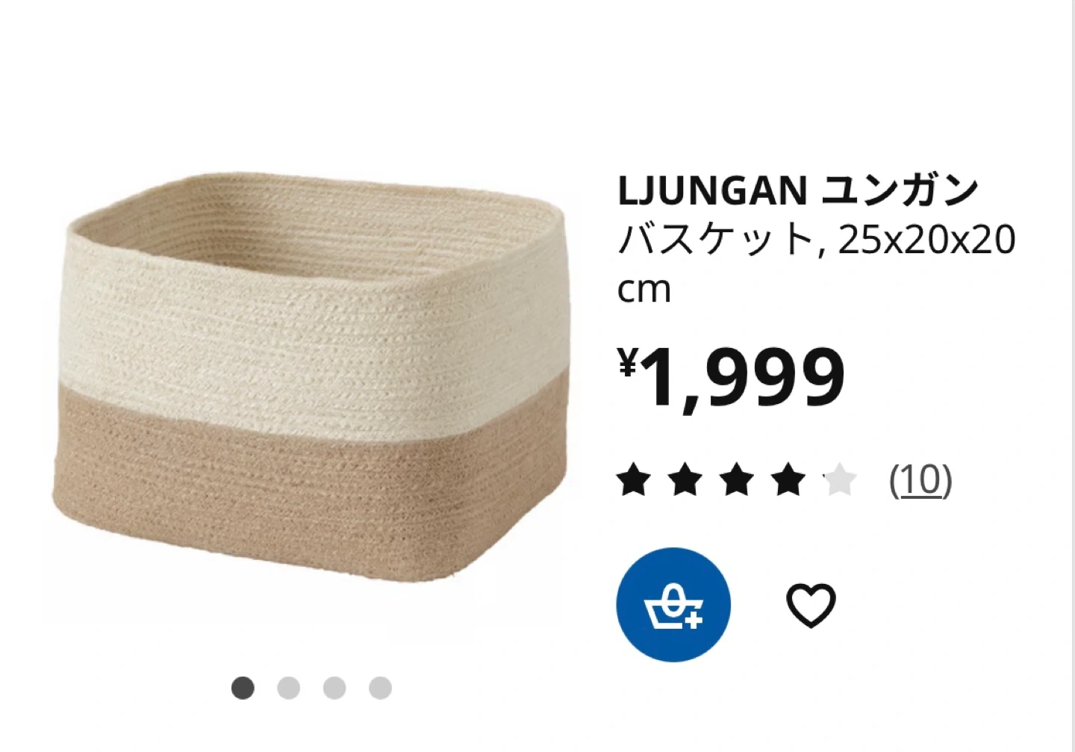Add the LJUNGAN basket to shopping cart
Screen dimensions: 1075x752
pos(673,605)
